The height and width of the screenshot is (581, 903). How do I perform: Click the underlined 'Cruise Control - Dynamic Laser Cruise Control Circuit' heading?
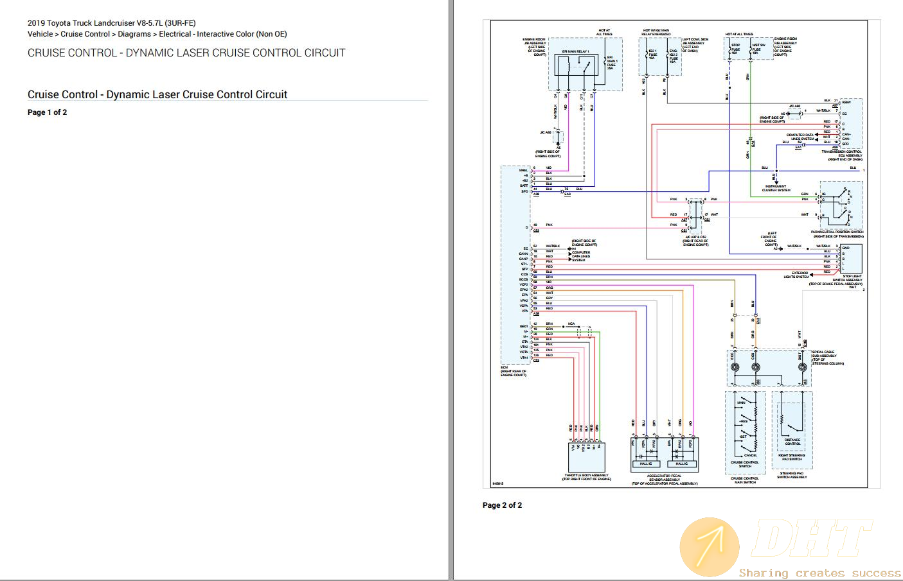157,94
